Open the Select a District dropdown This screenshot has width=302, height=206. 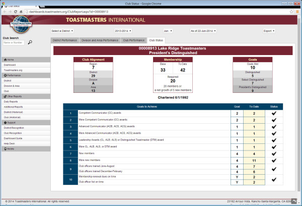click(x=62, y=31)
